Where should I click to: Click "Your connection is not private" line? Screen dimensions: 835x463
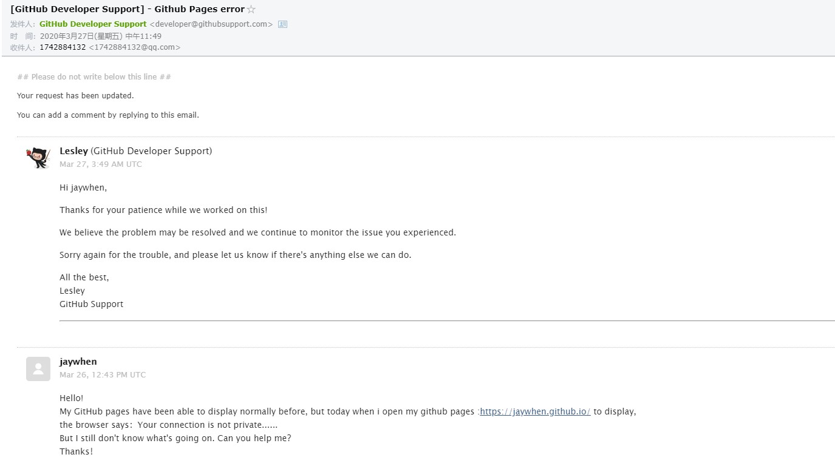(x=168, y=425)
